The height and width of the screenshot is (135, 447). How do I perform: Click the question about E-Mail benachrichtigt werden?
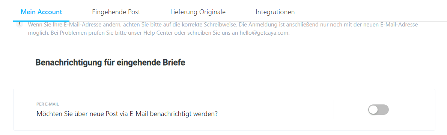127,114
